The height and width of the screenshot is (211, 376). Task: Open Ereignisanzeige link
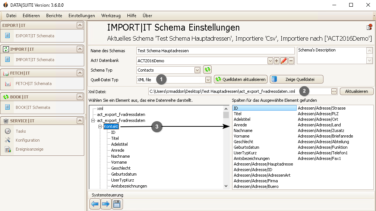tap(29, 149)
